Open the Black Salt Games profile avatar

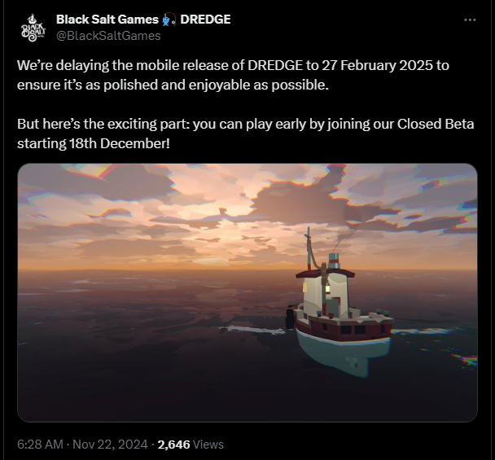[x=33, y=28]
